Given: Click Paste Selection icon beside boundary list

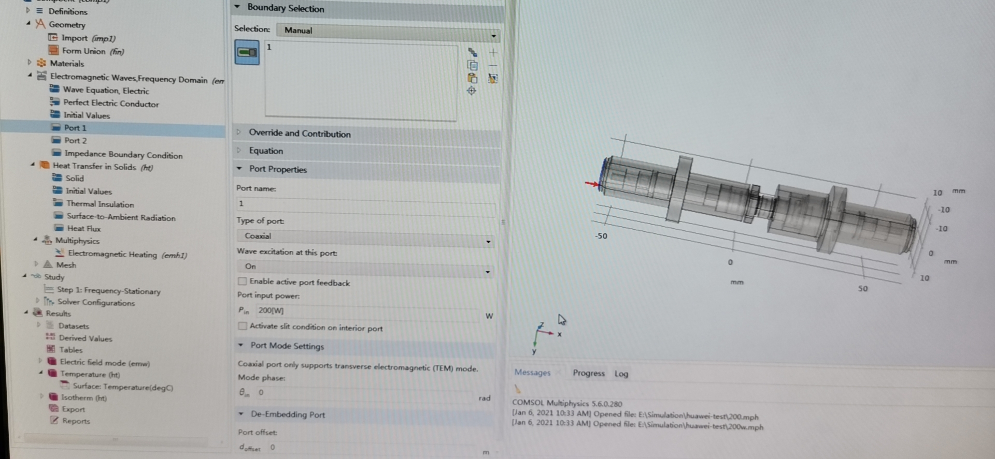Looking at the screenshot, I should point(472,78).
